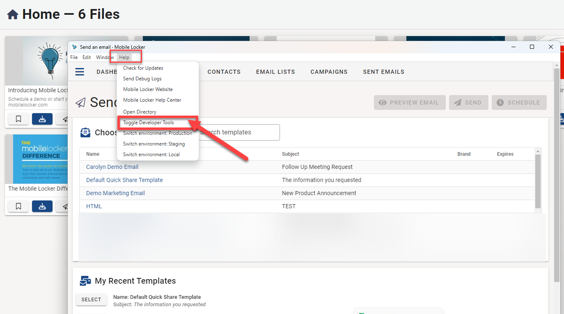Click the templates table scrollbar thumb
This screenshot has width=564, height=314.
pyautogui.click(x=538, y=182)
